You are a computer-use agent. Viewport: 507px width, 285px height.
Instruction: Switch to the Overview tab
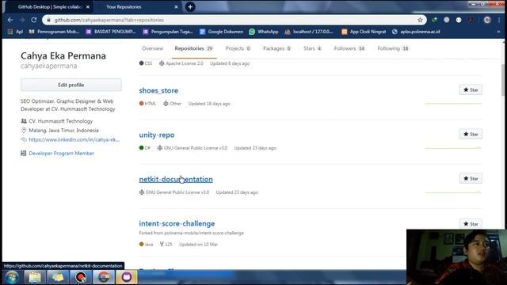point(152,48)
